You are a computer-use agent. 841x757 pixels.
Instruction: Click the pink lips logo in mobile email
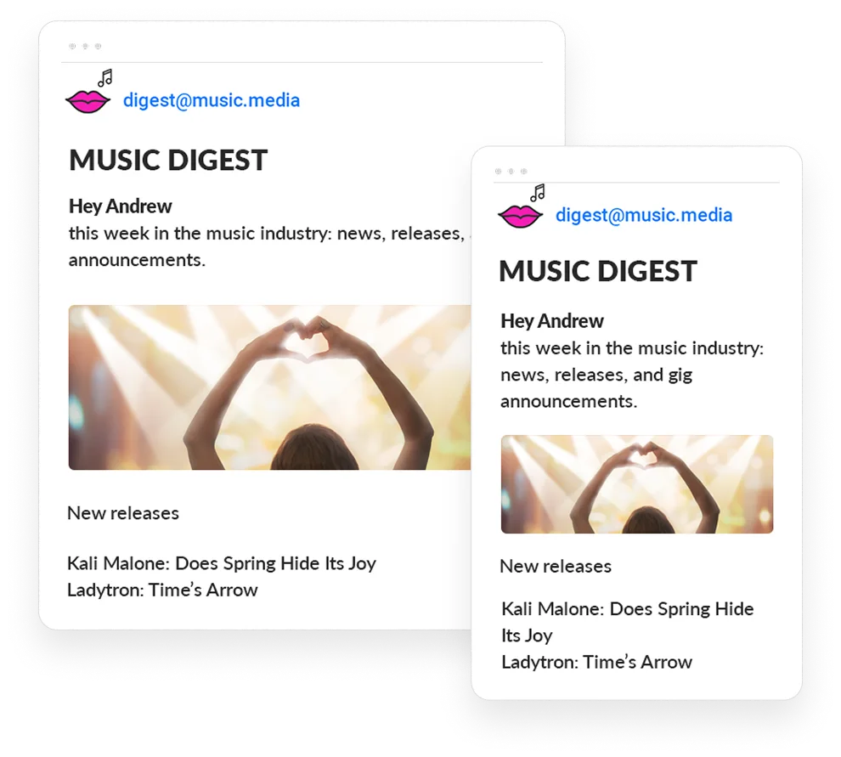click(520, 217)
